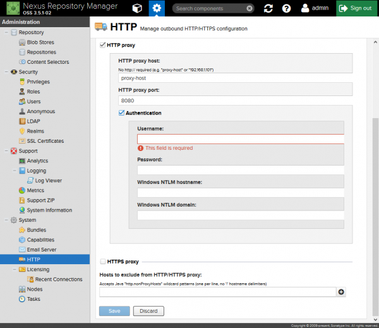
Task: Click the HTTP proxy port field
Action: click(x=236, y=100)
